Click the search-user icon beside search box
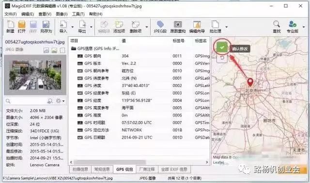Screen dimensions: 310x183 (x=50, y=101)
